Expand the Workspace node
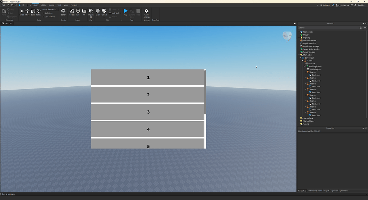The height and width of the screenshot is (200, 368). tap(299, 32)
